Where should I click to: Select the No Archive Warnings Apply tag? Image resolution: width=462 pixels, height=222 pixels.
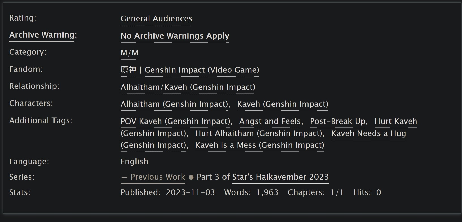175,36
